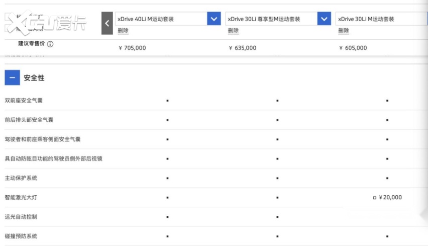Click the 双前座安全气囊 row label
Screen dimensions: 428x246
click(24, 100)
